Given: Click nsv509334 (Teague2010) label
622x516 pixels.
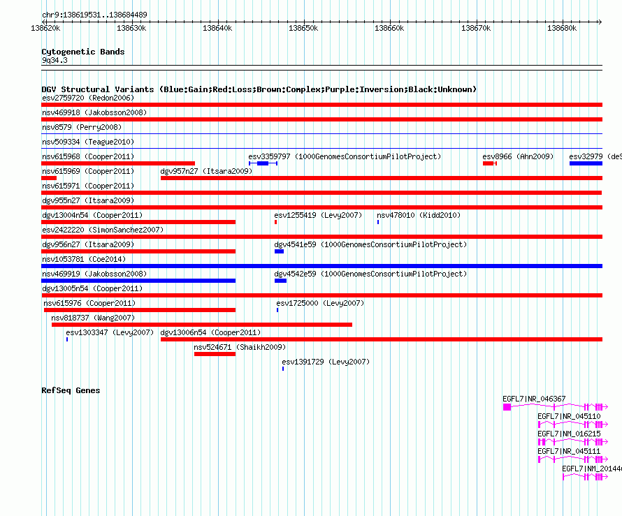Looking at the screenshot, I should point(88,142).
